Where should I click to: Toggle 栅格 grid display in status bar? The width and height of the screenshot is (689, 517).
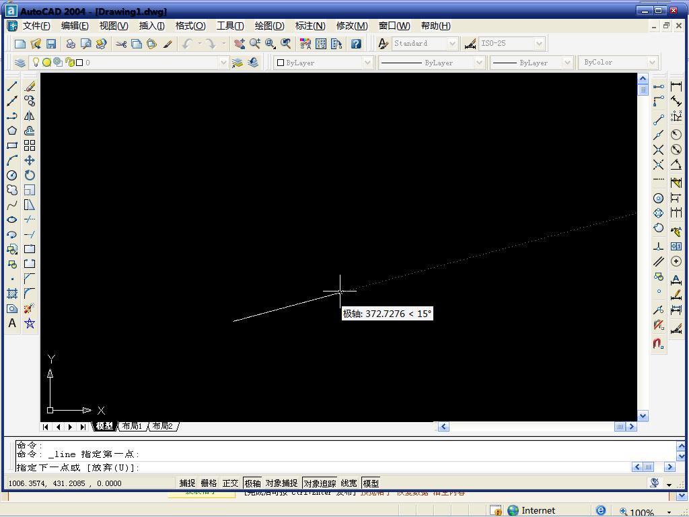[209, 483]
